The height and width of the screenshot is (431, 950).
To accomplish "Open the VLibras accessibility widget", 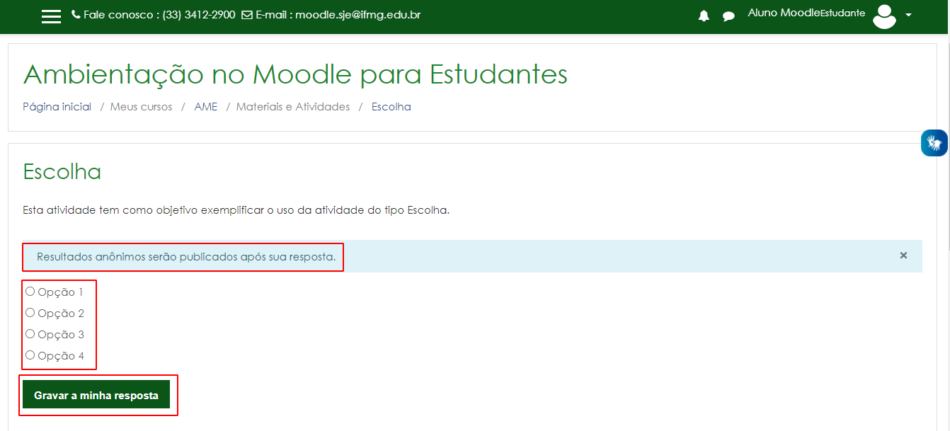I will point(934,142).
